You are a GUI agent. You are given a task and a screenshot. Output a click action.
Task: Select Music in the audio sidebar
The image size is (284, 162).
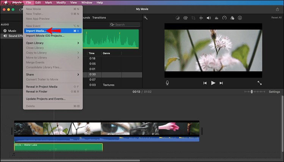coord(12,31)
